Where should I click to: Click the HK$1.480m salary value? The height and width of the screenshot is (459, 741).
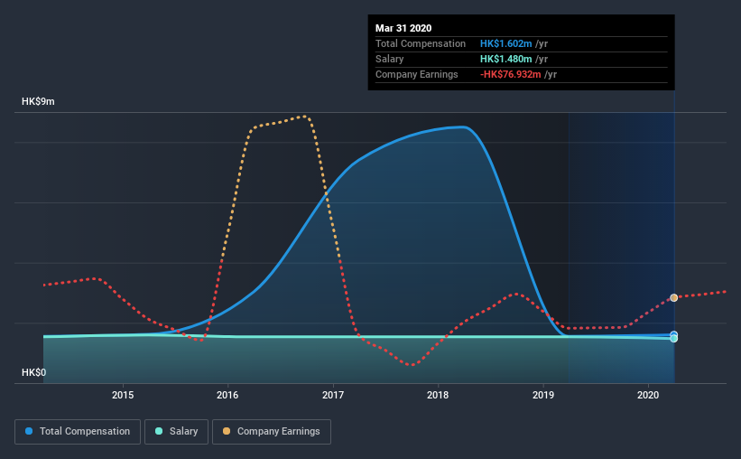click(506, 59)
